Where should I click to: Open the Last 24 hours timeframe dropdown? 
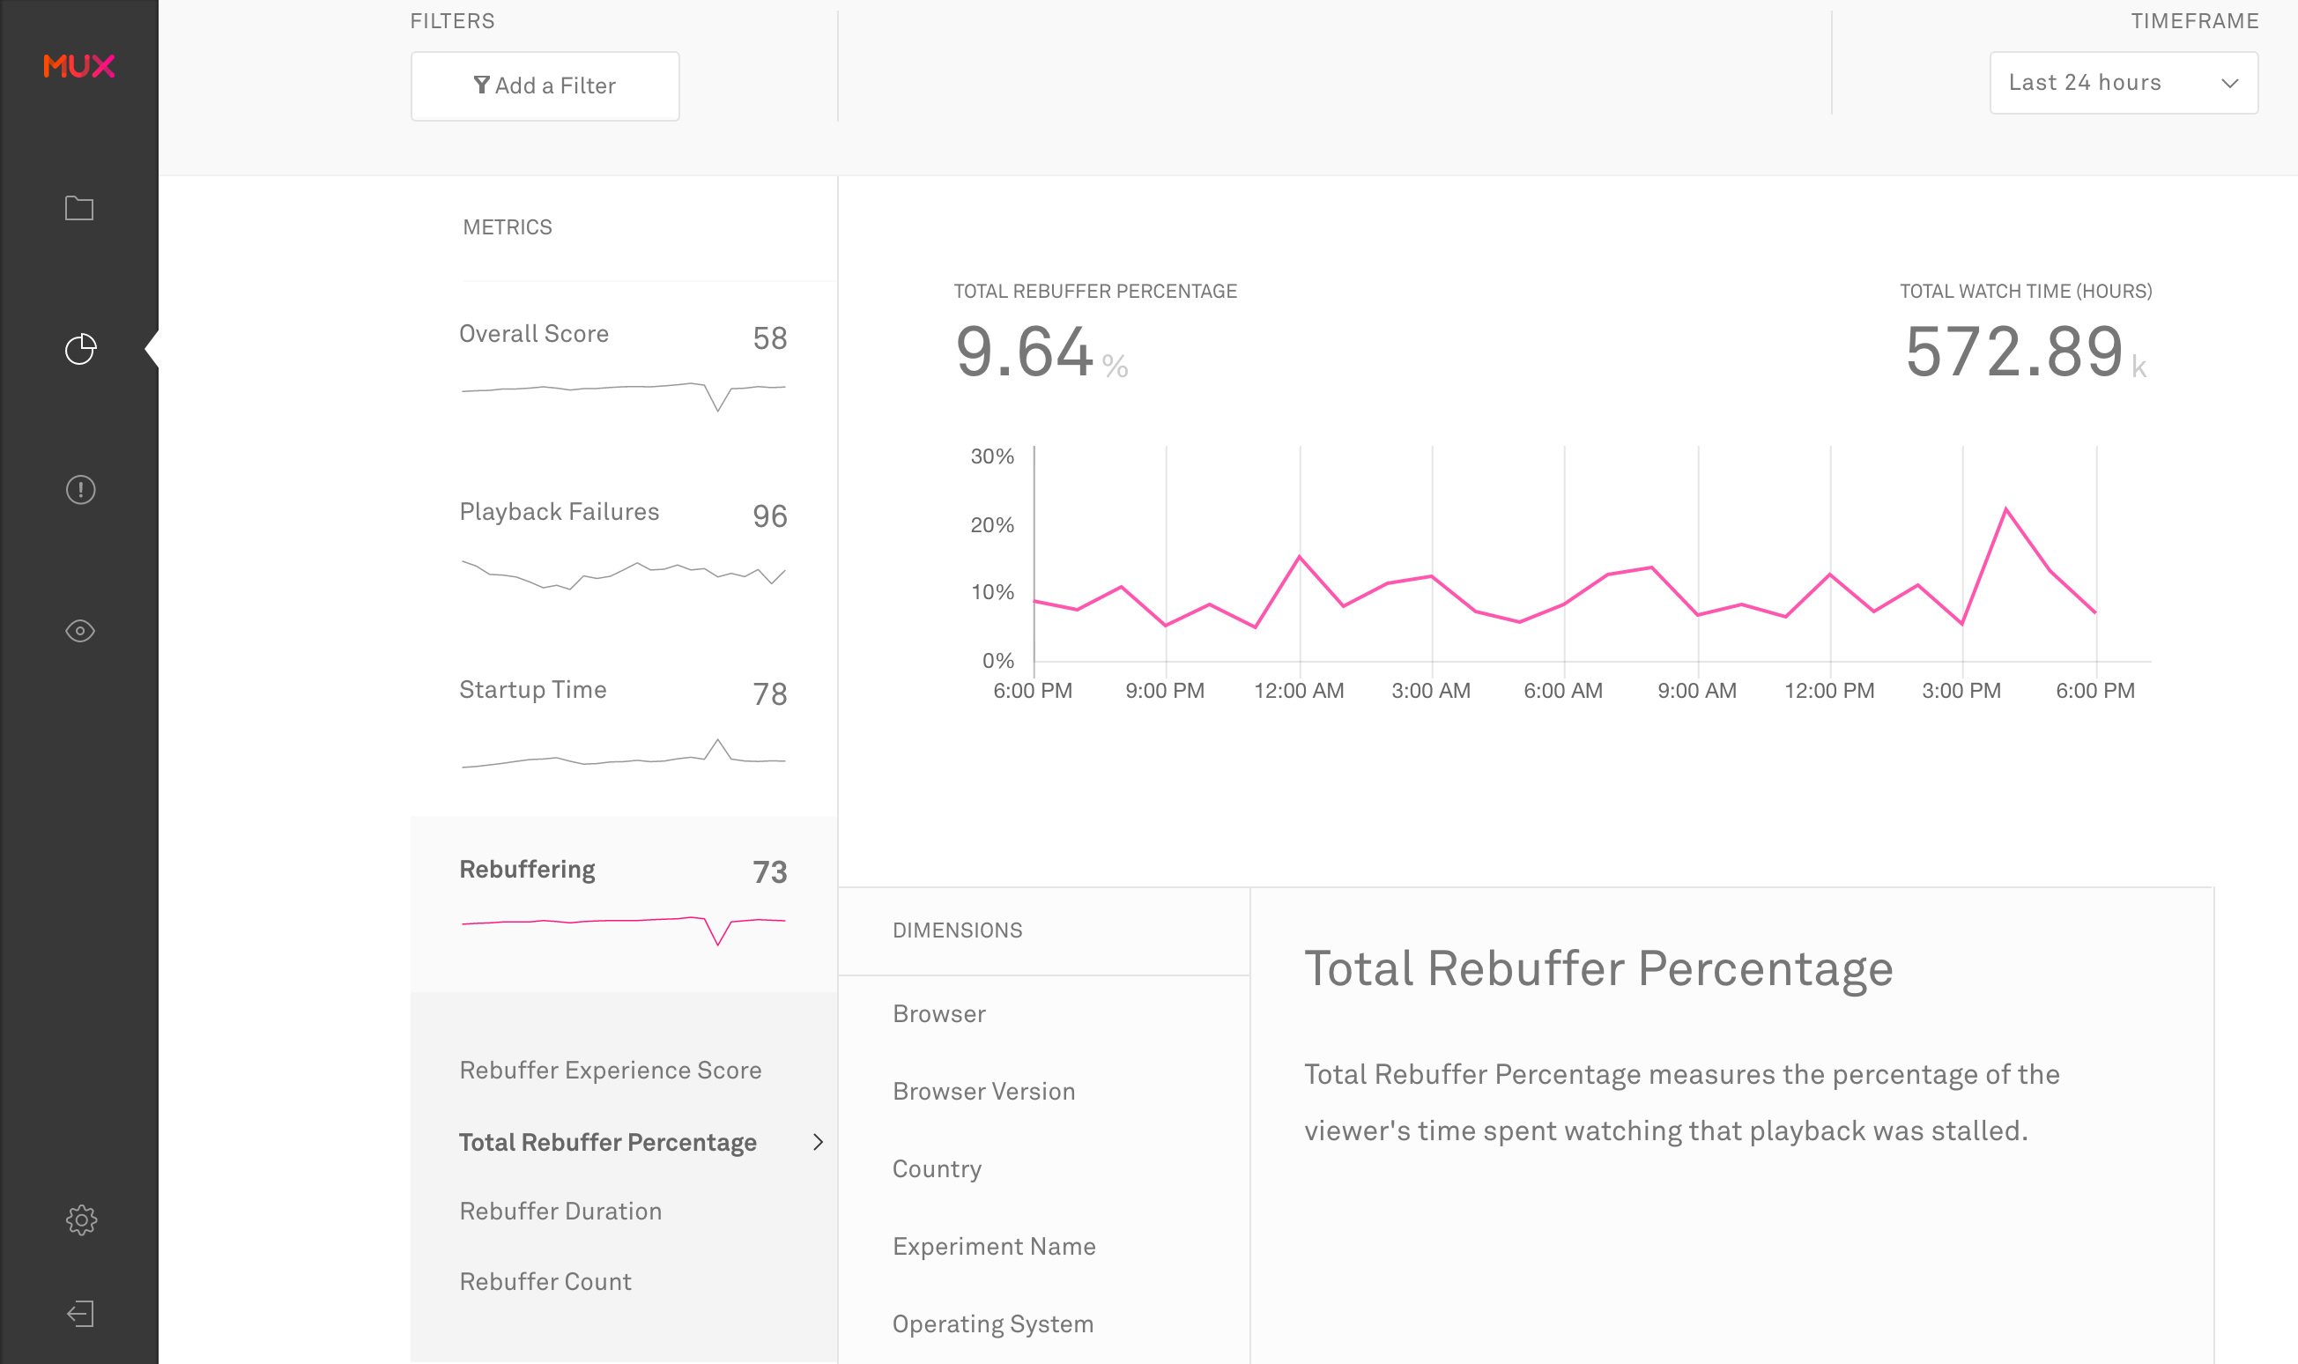coord(2104,83)
